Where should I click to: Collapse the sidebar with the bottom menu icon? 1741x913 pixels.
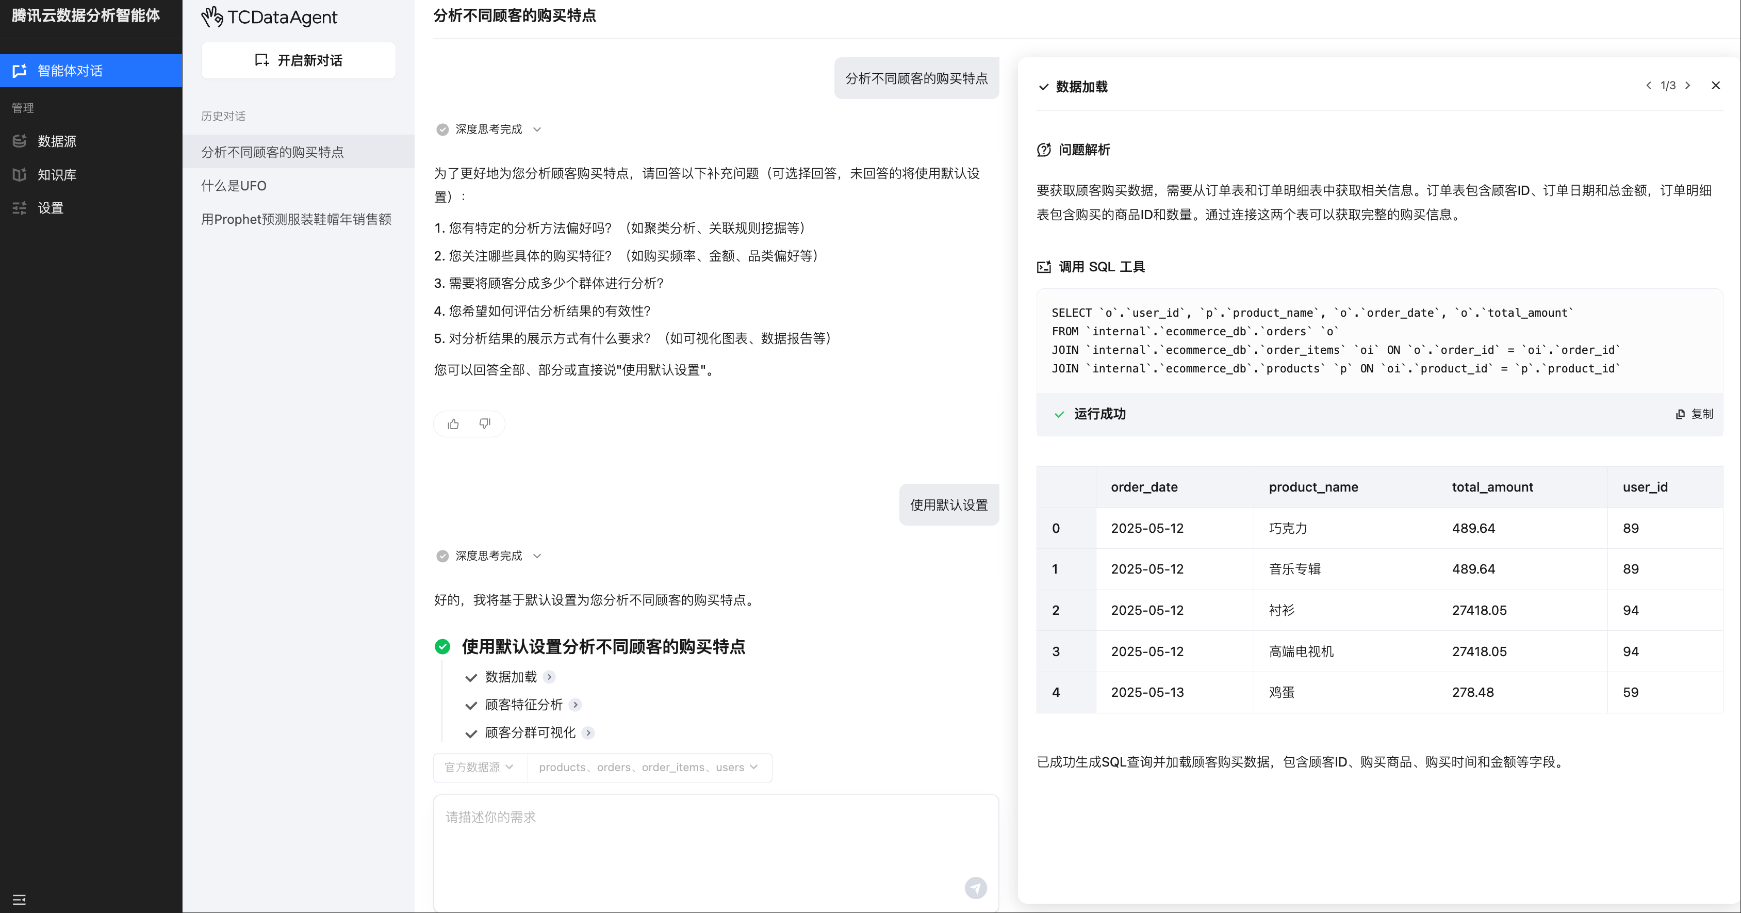coord(19,900)
